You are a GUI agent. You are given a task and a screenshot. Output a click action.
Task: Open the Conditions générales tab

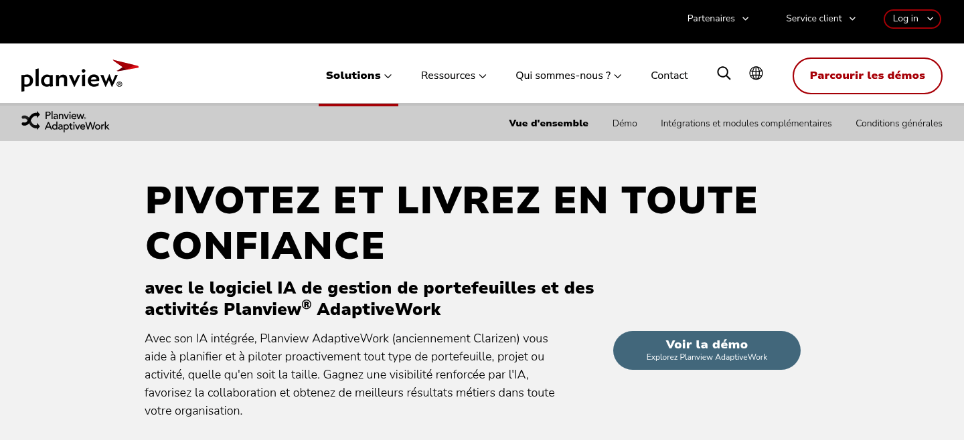[898, 123]
